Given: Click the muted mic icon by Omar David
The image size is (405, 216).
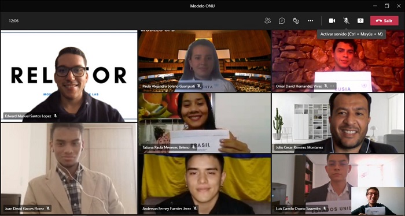Looking at the screenshot, I should [x=326, y=86].
